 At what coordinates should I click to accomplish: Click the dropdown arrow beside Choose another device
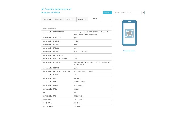click(143, 13)
